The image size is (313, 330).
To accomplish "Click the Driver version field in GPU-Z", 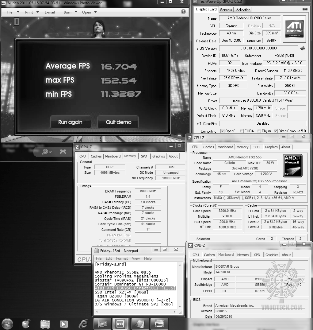I will tap(262, 100).
